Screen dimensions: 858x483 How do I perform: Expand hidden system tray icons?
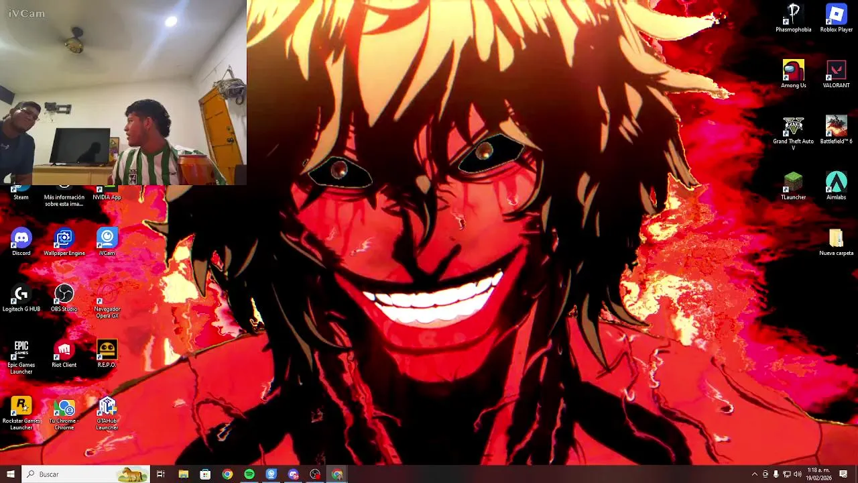click(754, 474)
